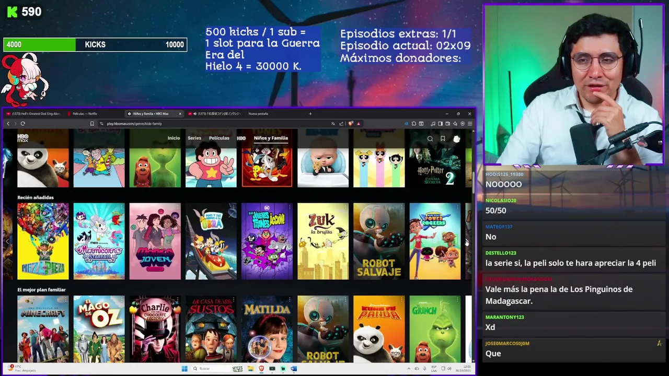
Task: Switch to Hell's Greatest Dad Sing-Along tab
Action: (x=33, y=113)
